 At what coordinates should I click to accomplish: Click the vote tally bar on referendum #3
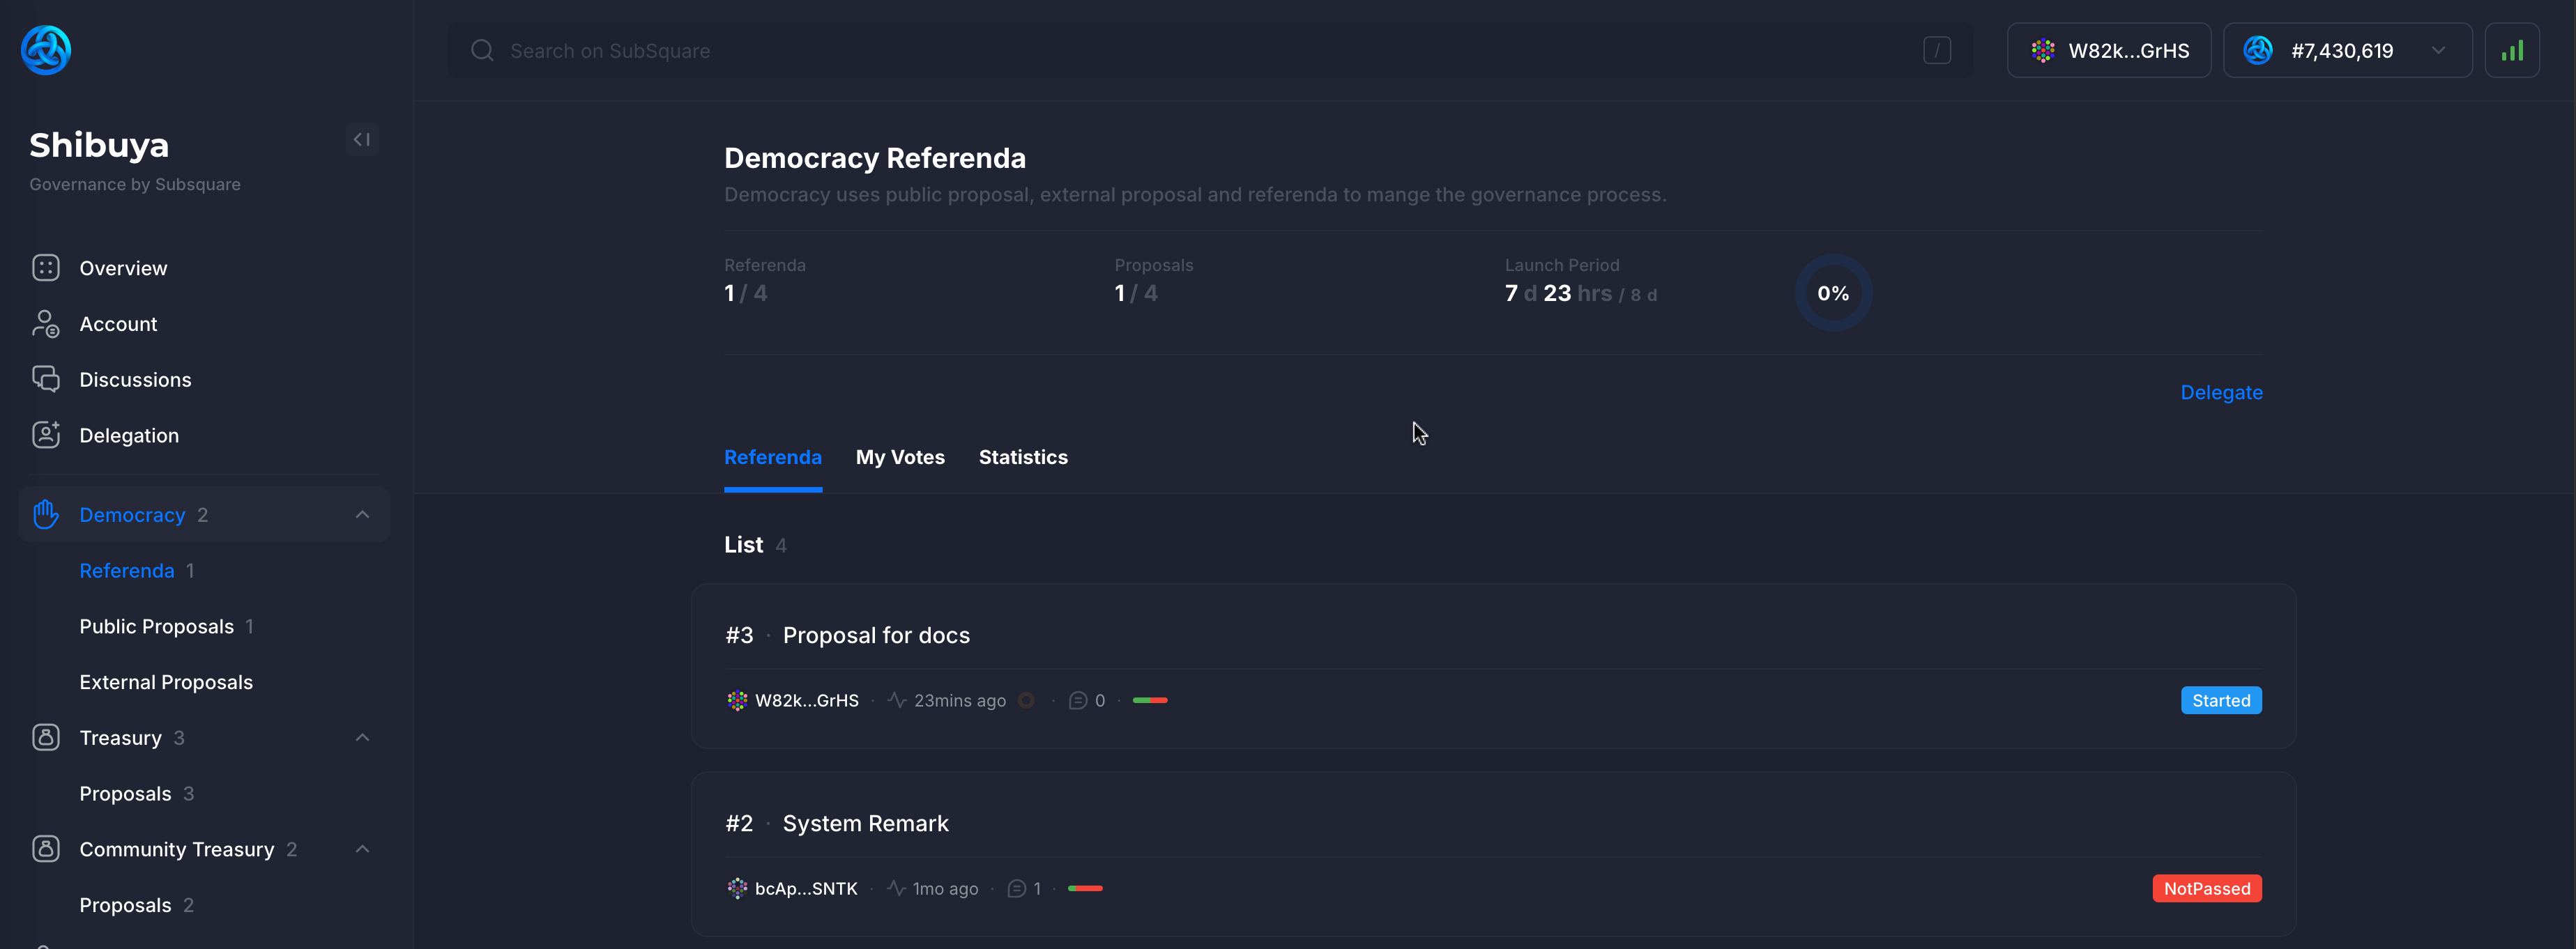pos(1149,700)
